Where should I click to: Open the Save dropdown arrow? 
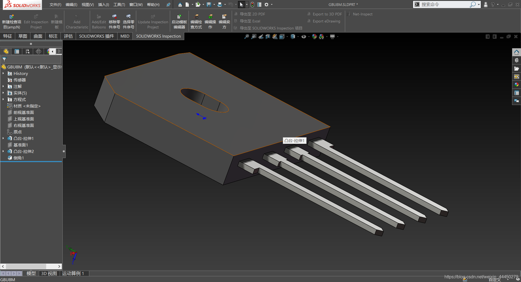tap(214, 5)
